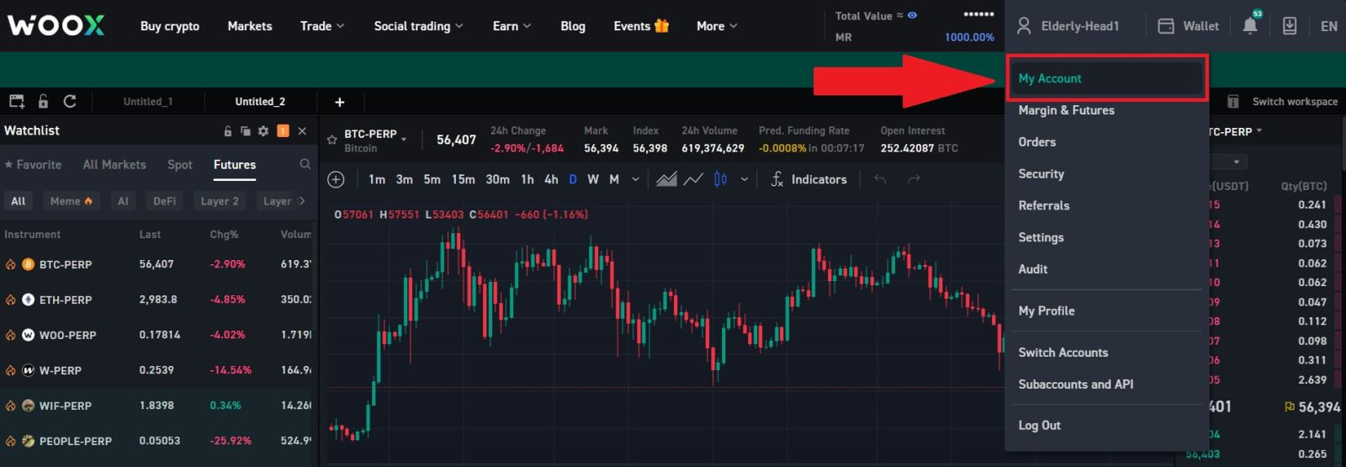Toggle Total Value visibility eye icon
Image resolution: width=1346 pixels, height=467 pixels.
pyautogui.click(x=912, y=15)
